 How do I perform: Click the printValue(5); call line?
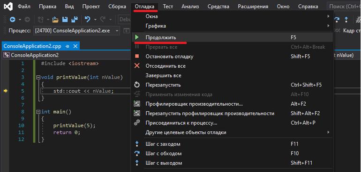[x=74, y=126]
